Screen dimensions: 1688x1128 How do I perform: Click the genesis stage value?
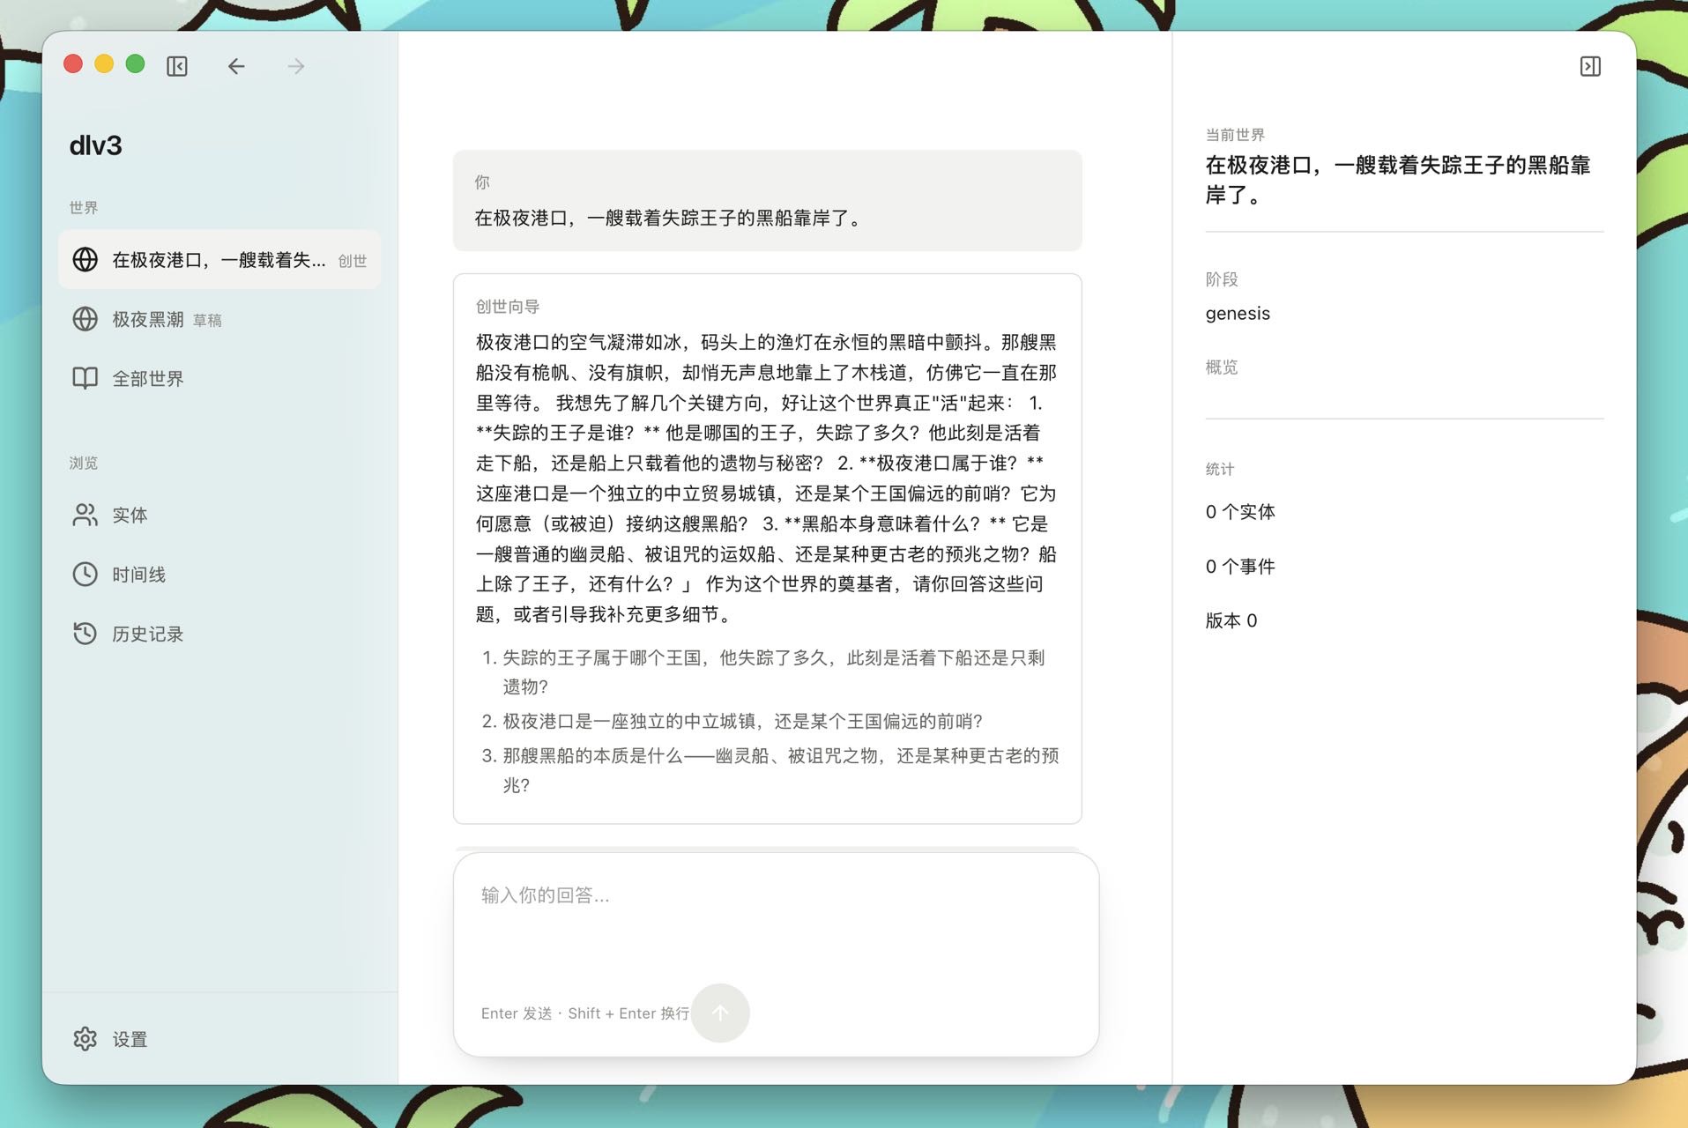[x=1238, y=314]
